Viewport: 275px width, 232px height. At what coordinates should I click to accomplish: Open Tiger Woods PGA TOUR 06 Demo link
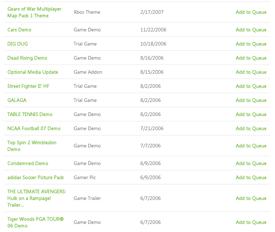pyautogui.click(x=35, y=222)
